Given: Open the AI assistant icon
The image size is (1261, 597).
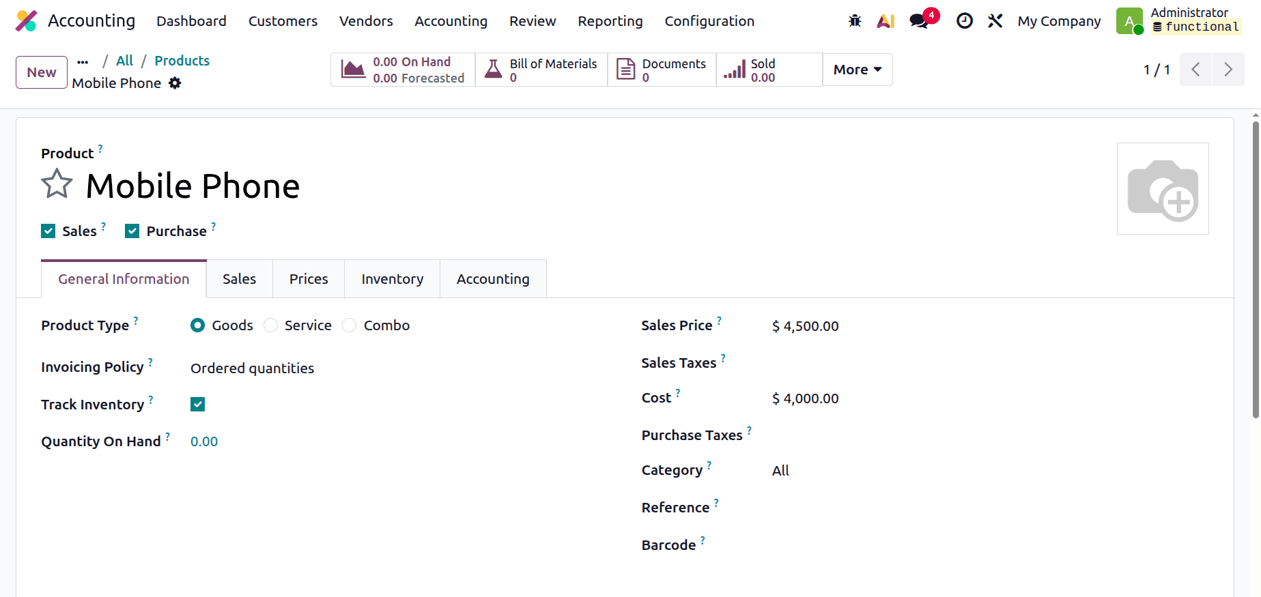Looking at the screenshot, I should coord(885,21).
